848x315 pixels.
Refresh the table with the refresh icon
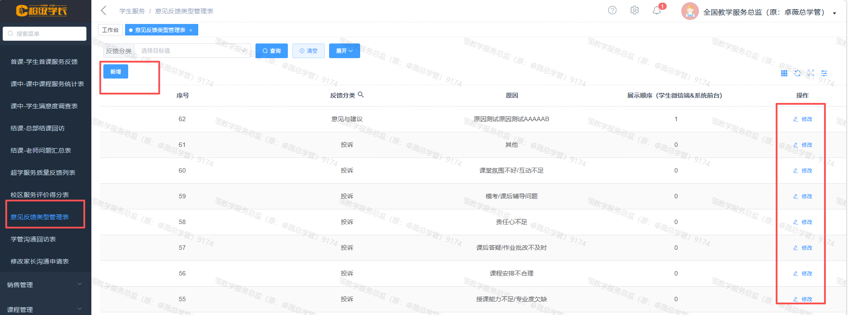click(x=797, y=73)
